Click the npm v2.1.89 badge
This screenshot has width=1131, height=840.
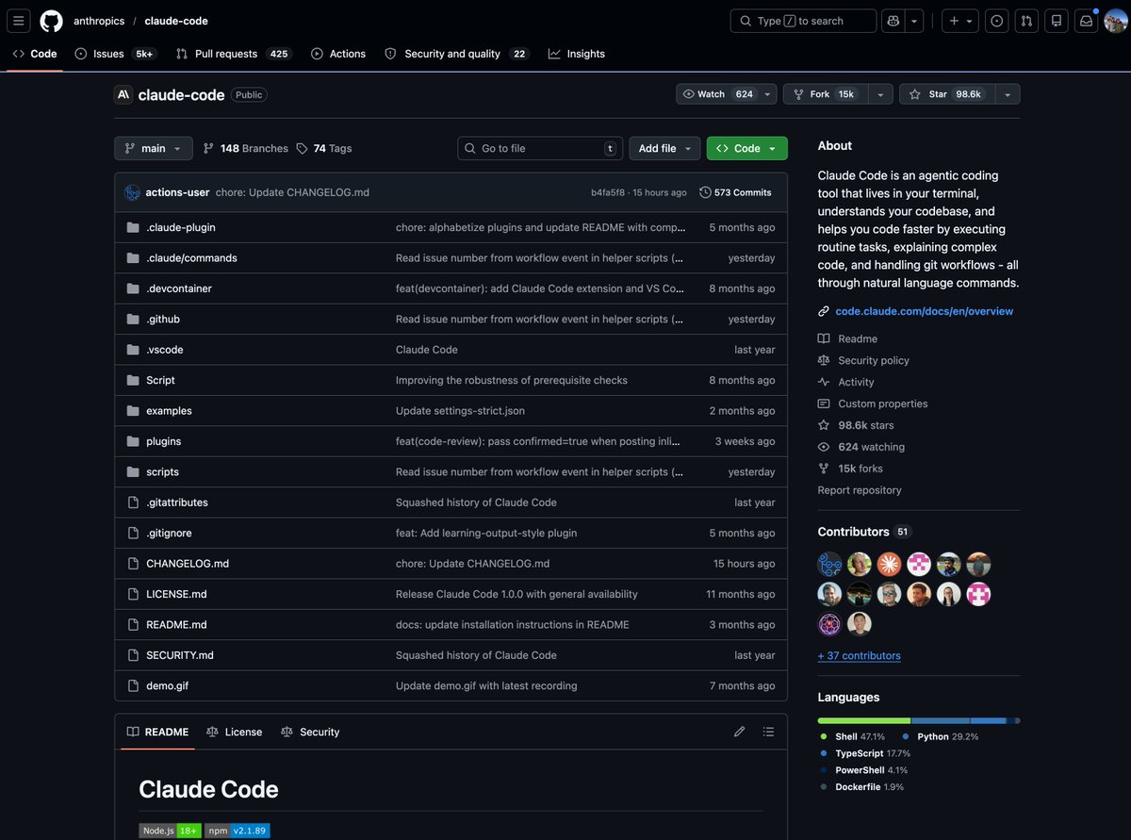point(238,831)
